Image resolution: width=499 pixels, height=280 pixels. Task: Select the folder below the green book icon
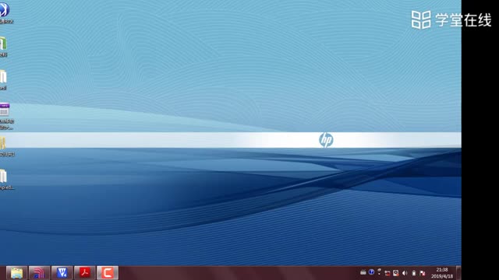(3, 77)
